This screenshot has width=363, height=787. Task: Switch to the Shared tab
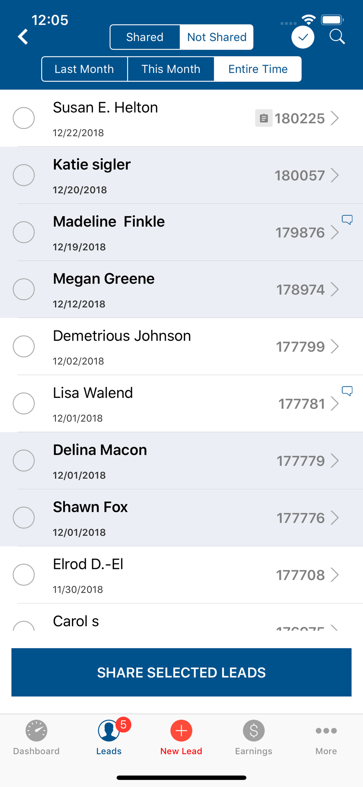(x=145, y=37)
